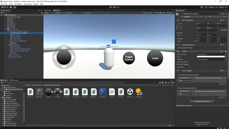Switch to the Console tab
Viewport: 229px width, 129px height.
pos(14,80)
